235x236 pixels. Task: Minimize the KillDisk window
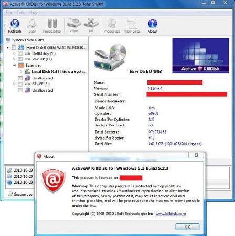204,3
